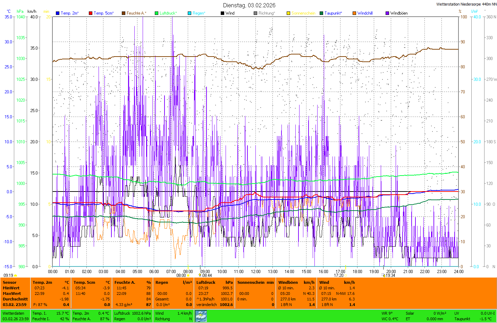This screenshot has height=323, width=497.
Task: Click the 17:20 sunset marker below chart
Action: click(339, 275)
